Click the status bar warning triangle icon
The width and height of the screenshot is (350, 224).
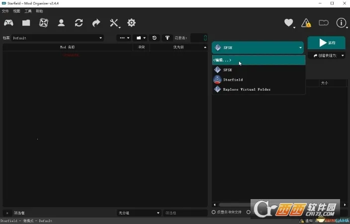click(302, 221)
